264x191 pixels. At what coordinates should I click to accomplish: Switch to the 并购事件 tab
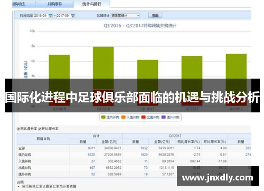pyautogui.click(x=55, y=4)
